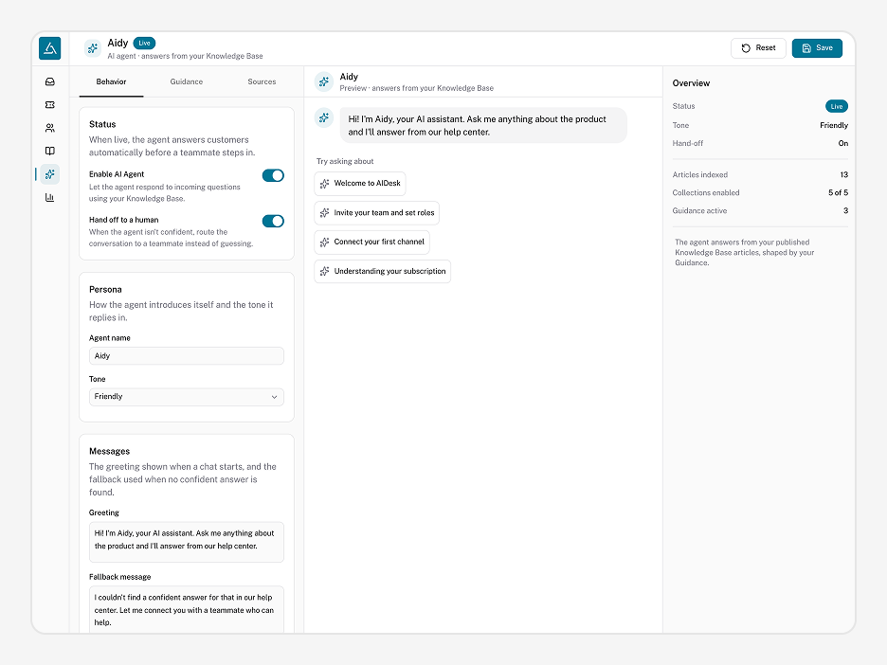Click the greeting message bubble in preview
887x665 pixels.
[x=483, y=126]
